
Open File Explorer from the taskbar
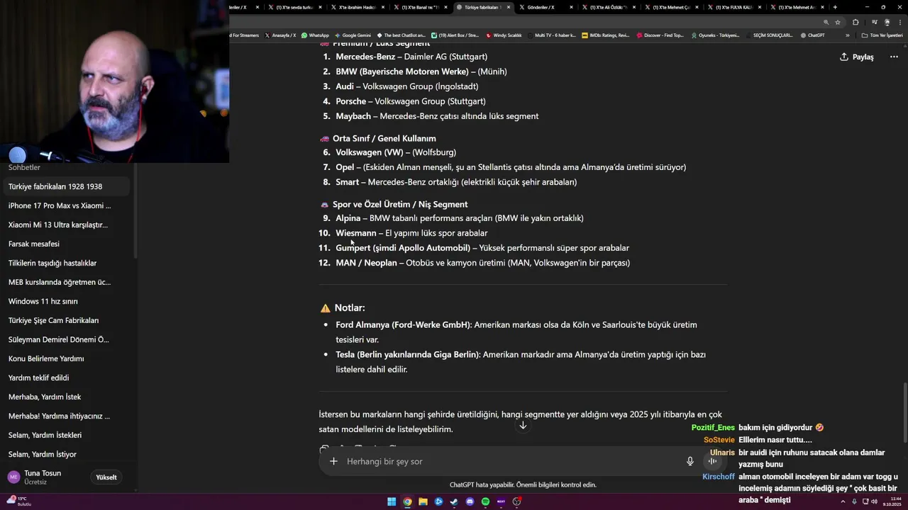point(423,501)
